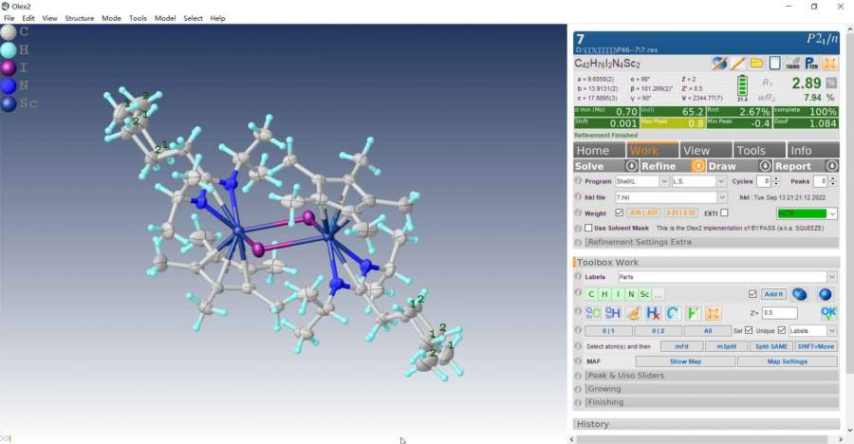Select the Sc element button in the toolbox

click(644, 294)
